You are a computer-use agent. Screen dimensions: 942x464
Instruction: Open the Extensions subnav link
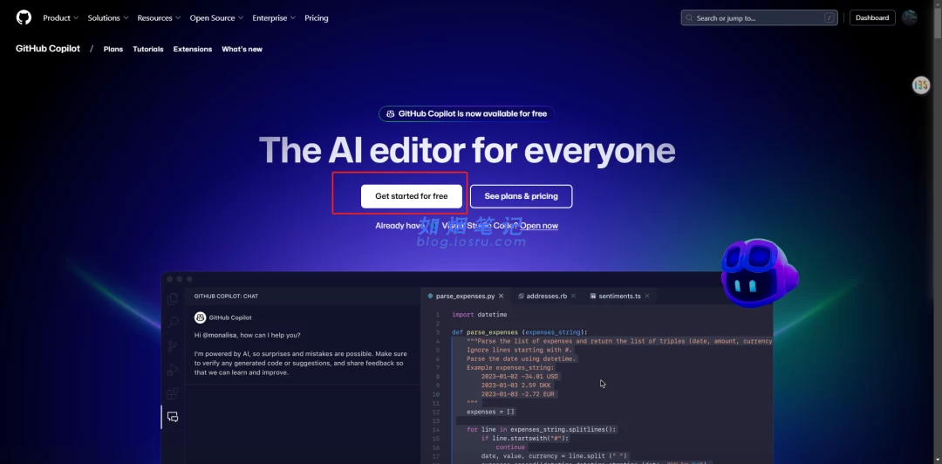(x=192, y=50)
